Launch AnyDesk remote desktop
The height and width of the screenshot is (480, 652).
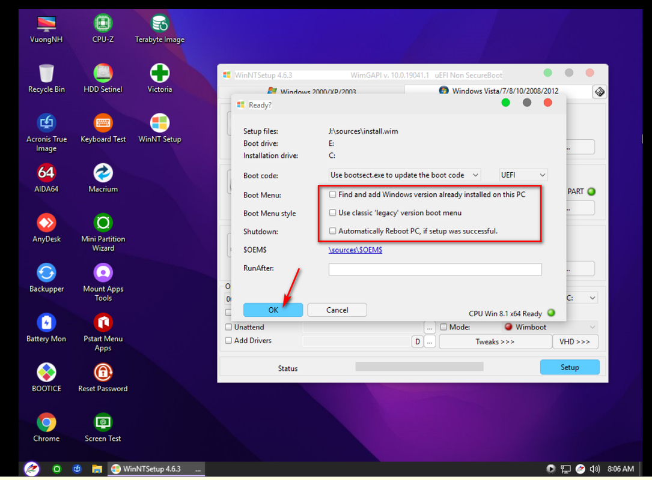(46, 228)
